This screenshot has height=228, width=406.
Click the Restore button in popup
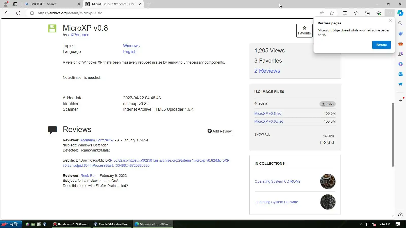tap(381, 45)
